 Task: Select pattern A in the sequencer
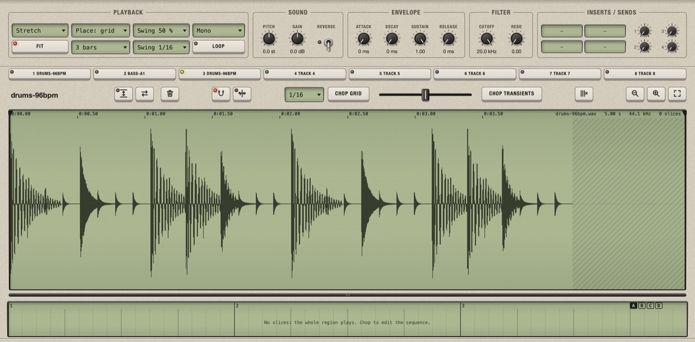point(633,306)
